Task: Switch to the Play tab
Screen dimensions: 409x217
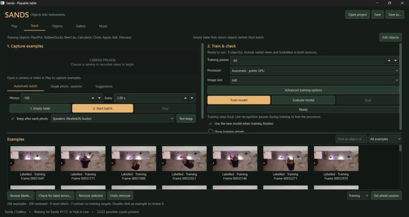Action: point(14,26)
